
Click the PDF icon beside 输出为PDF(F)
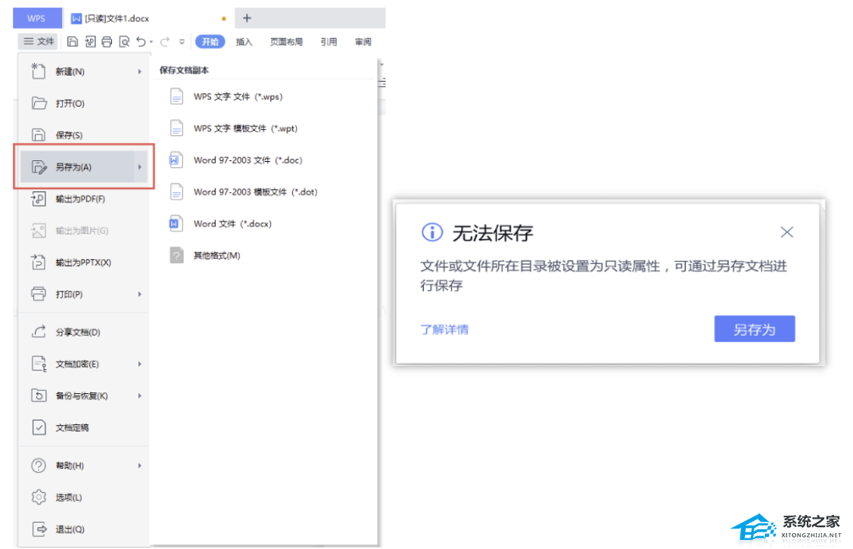coord(39,199)
